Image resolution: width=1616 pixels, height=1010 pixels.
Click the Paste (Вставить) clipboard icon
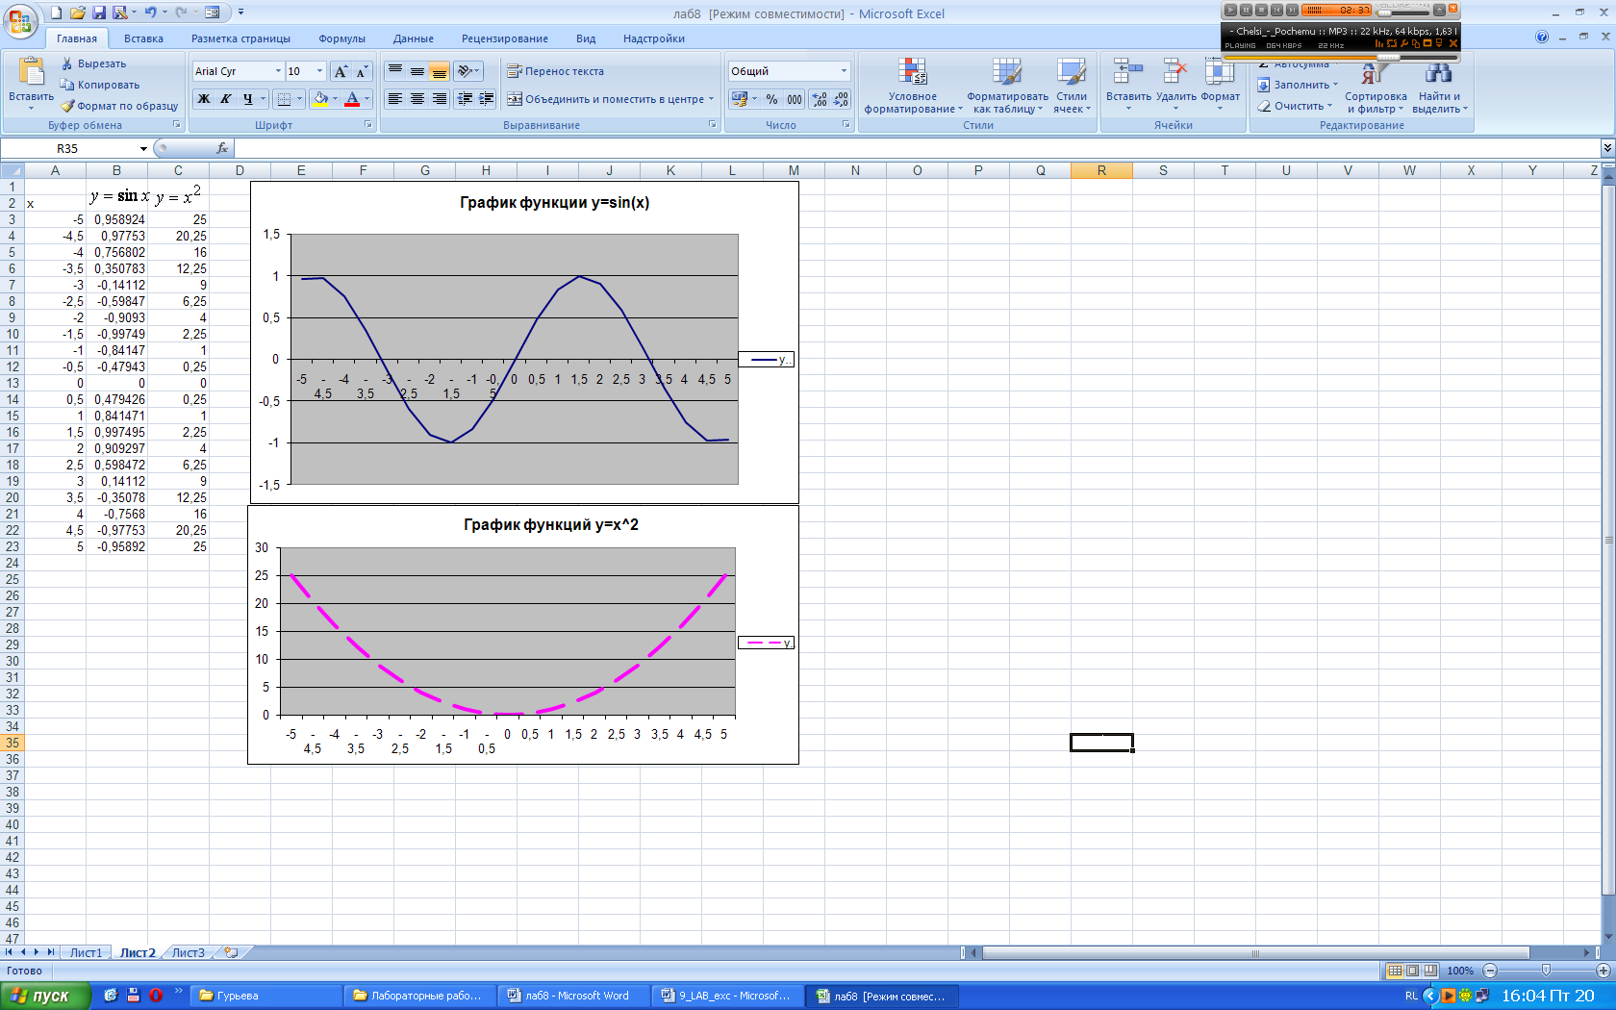(x=31, y=73)
